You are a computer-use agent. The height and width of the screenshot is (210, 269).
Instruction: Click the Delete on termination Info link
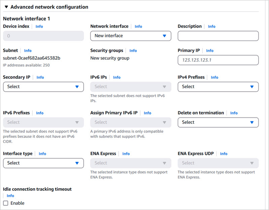click(234, 113)
